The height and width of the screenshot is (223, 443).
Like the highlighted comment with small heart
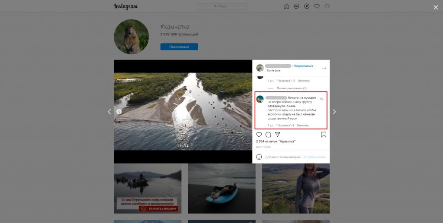pos(321,99)
